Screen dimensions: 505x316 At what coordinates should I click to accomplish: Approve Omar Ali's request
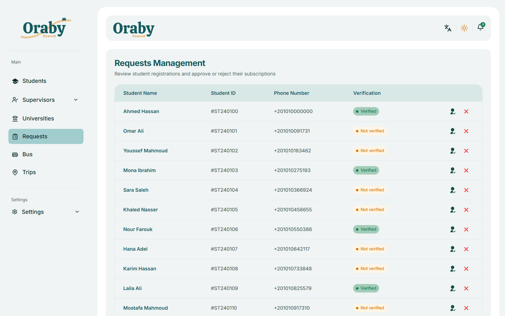tap(453, 131)
